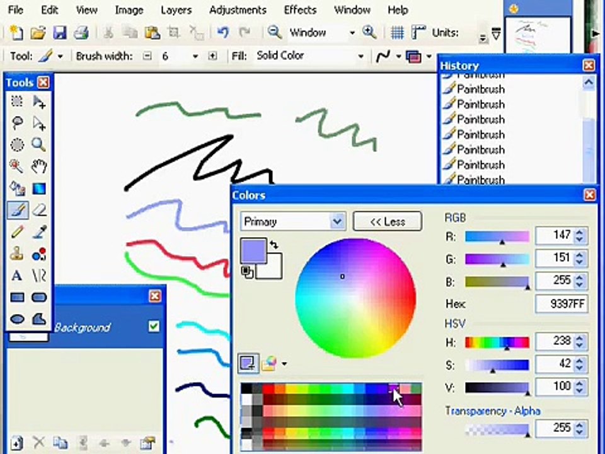Click Add New Layer in Layers panel
This screenshot has height=454, width=605.
[16, 443]
